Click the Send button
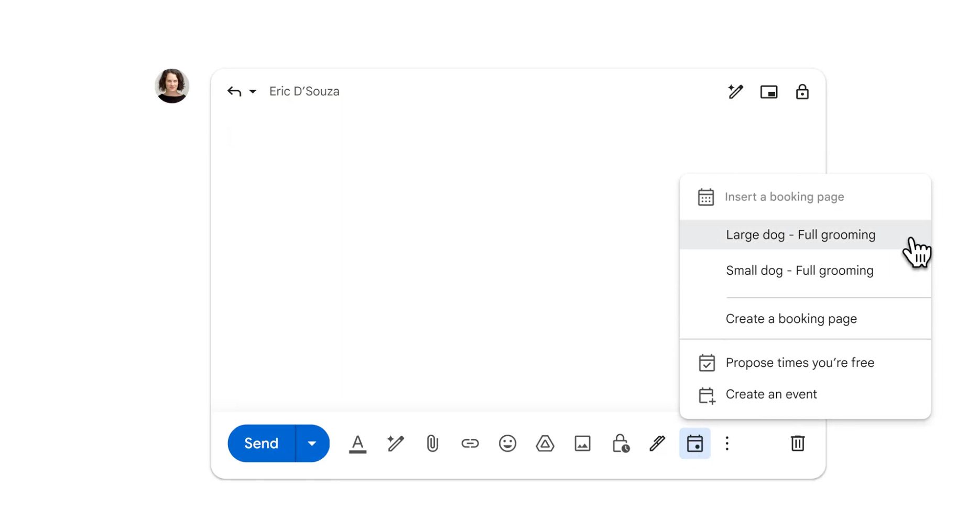 (x=261, y=444)
